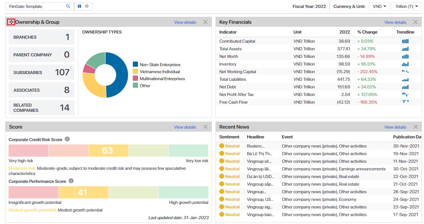Screen dimensions: 424x224
Task: Toggle Multinational Enterprises legend item
Action: [x=162, y=79]
